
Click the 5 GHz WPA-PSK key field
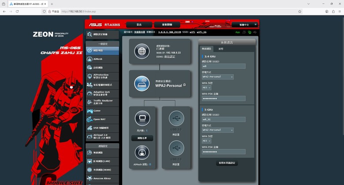pyautogui.click(x=224, y=152)
